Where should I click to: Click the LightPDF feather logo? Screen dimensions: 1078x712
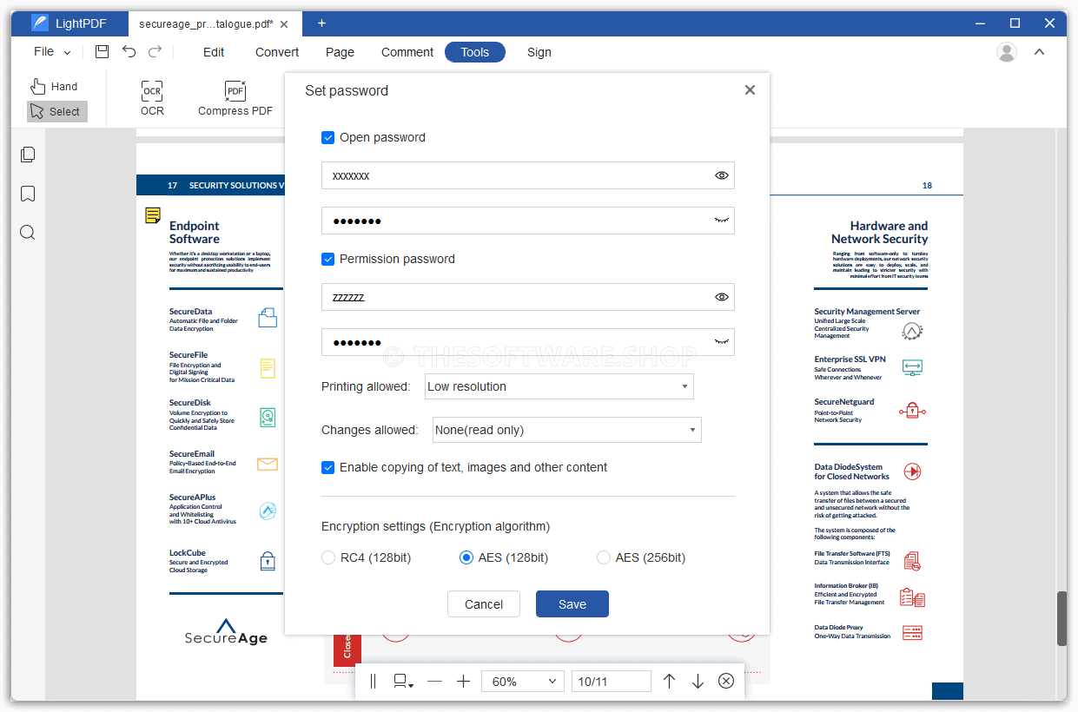click(x=40, y=23)
